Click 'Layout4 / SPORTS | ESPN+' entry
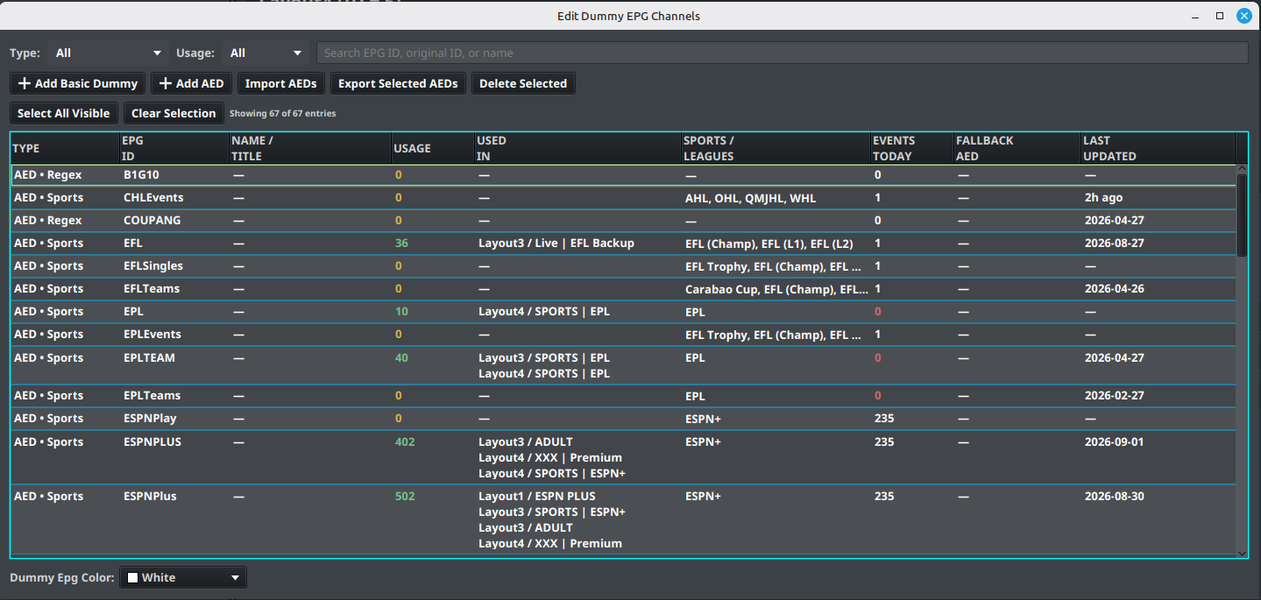 click(552, 474)
